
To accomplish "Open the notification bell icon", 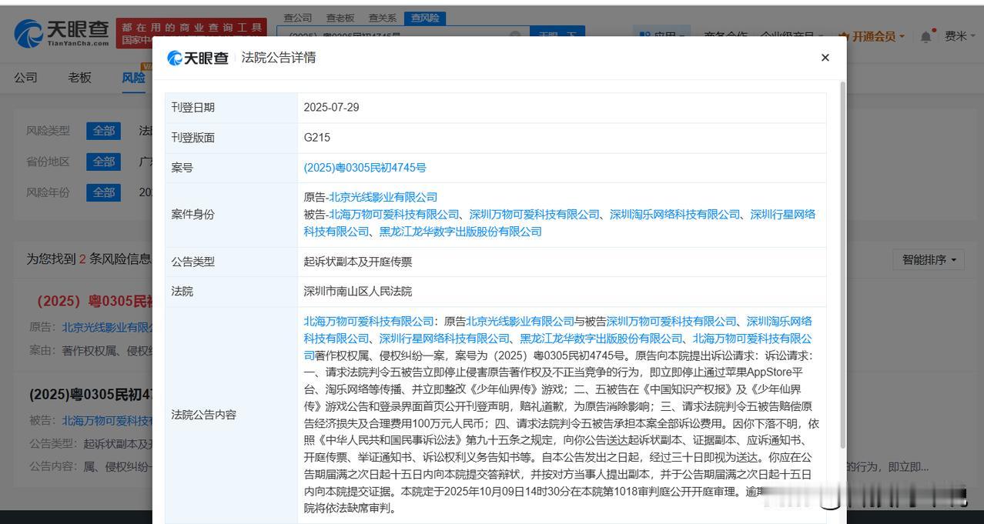I will coord(926,36).
